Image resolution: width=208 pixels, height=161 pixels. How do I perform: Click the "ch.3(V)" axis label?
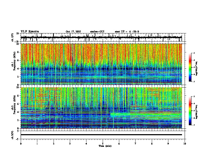[13, 135]
